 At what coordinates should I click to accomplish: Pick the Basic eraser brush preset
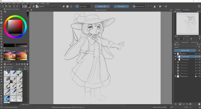click(7, 73)
